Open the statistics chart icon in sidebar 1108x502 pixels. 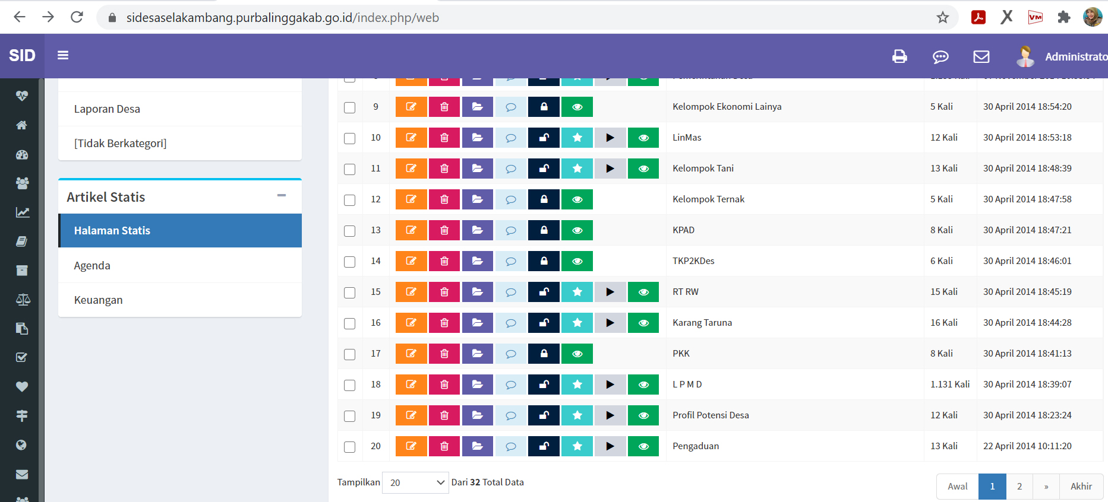(x=22, y=212)
